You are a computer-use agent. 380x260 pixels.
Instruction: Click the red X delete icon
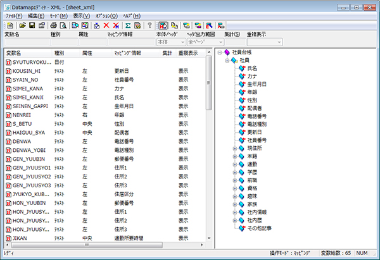point(106,25)
